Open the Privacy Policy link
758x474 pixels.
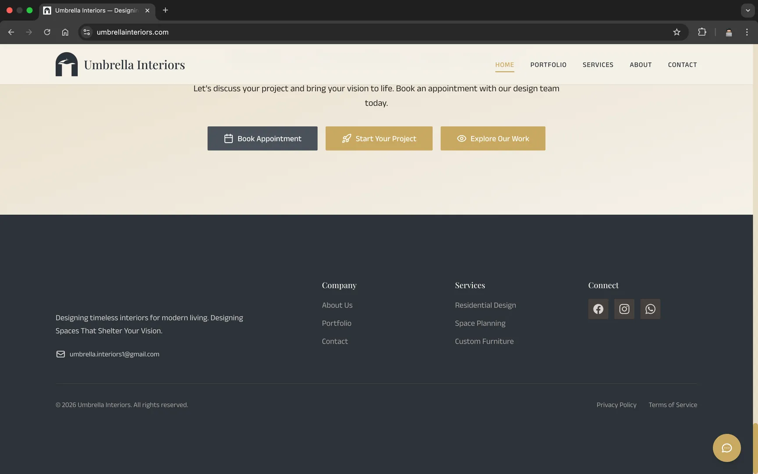pos(616,405)
